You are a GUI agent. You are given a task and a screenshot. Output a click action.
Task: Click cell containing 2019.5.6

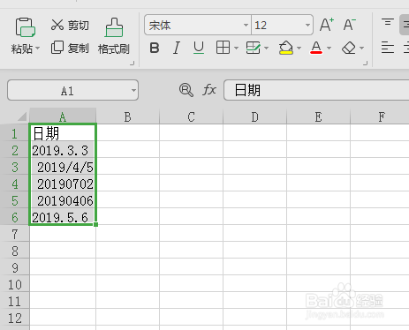click(x=63, y=217)
